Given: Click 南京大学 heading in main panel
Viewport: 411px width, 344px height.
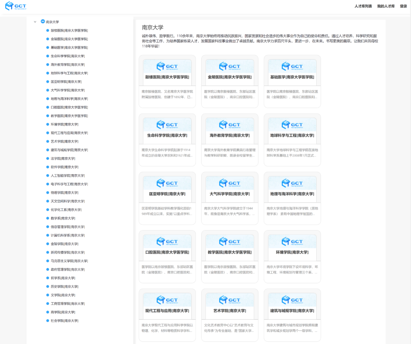Looking at the screenshot, I should [x=153, y=27].
